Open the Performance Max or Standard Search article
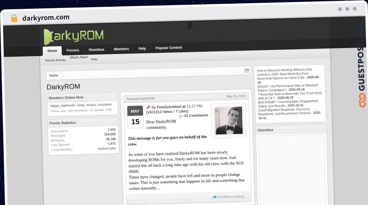The width and height of the screenshot is (368, 205). (x=288, y=88)
